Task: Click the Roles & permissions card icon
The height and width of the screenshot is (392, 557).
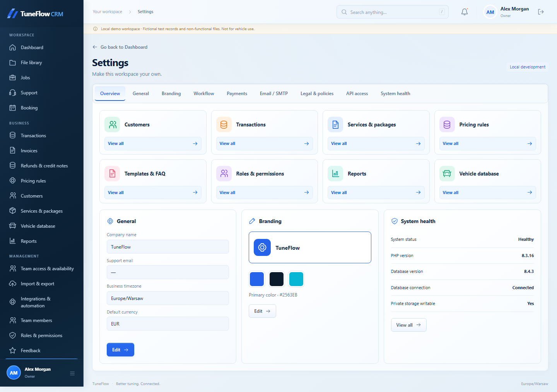Action: click(224, 174)
